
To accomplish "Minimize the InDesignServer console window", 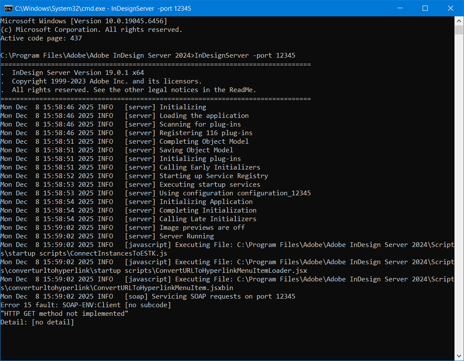I will pyautogui.click(x=405, y=8).
